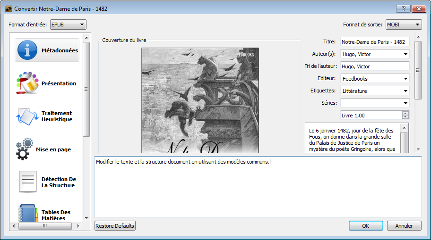Expand the Editeur Feedbooks dropdown
The image size is (431, 240).
[405, 79]
